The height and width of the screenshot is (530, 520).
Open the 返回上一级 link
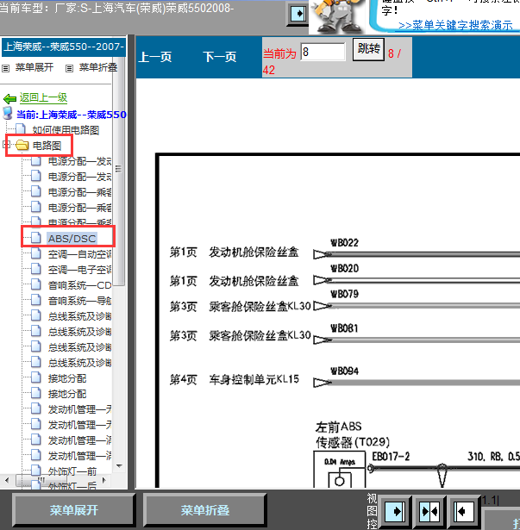point(43,97)
